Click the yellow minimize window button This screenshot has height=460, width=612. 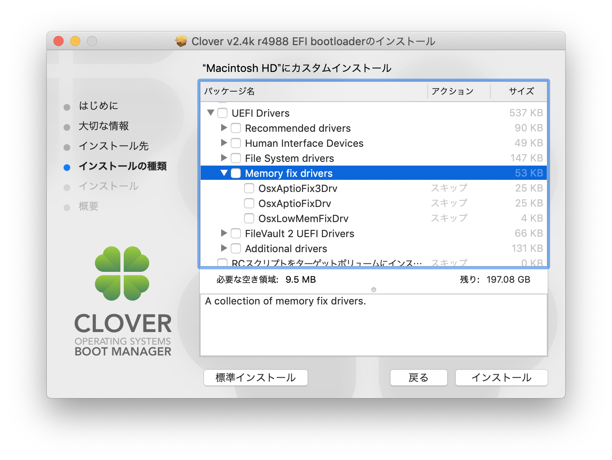(75, 41)
